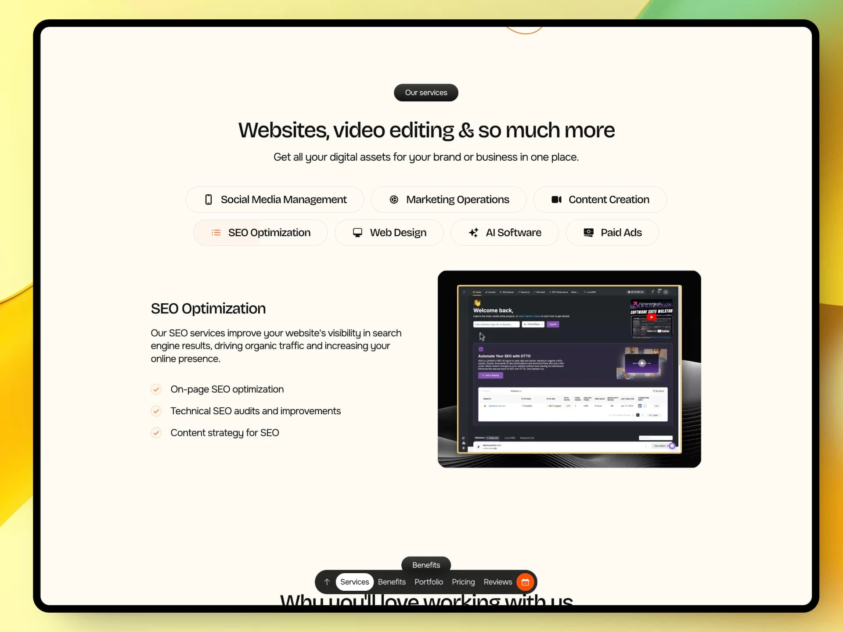The height and width of the screenshot is (632, 843).
Task: Select the Services tab in navigation
Action: coord(354,582)
